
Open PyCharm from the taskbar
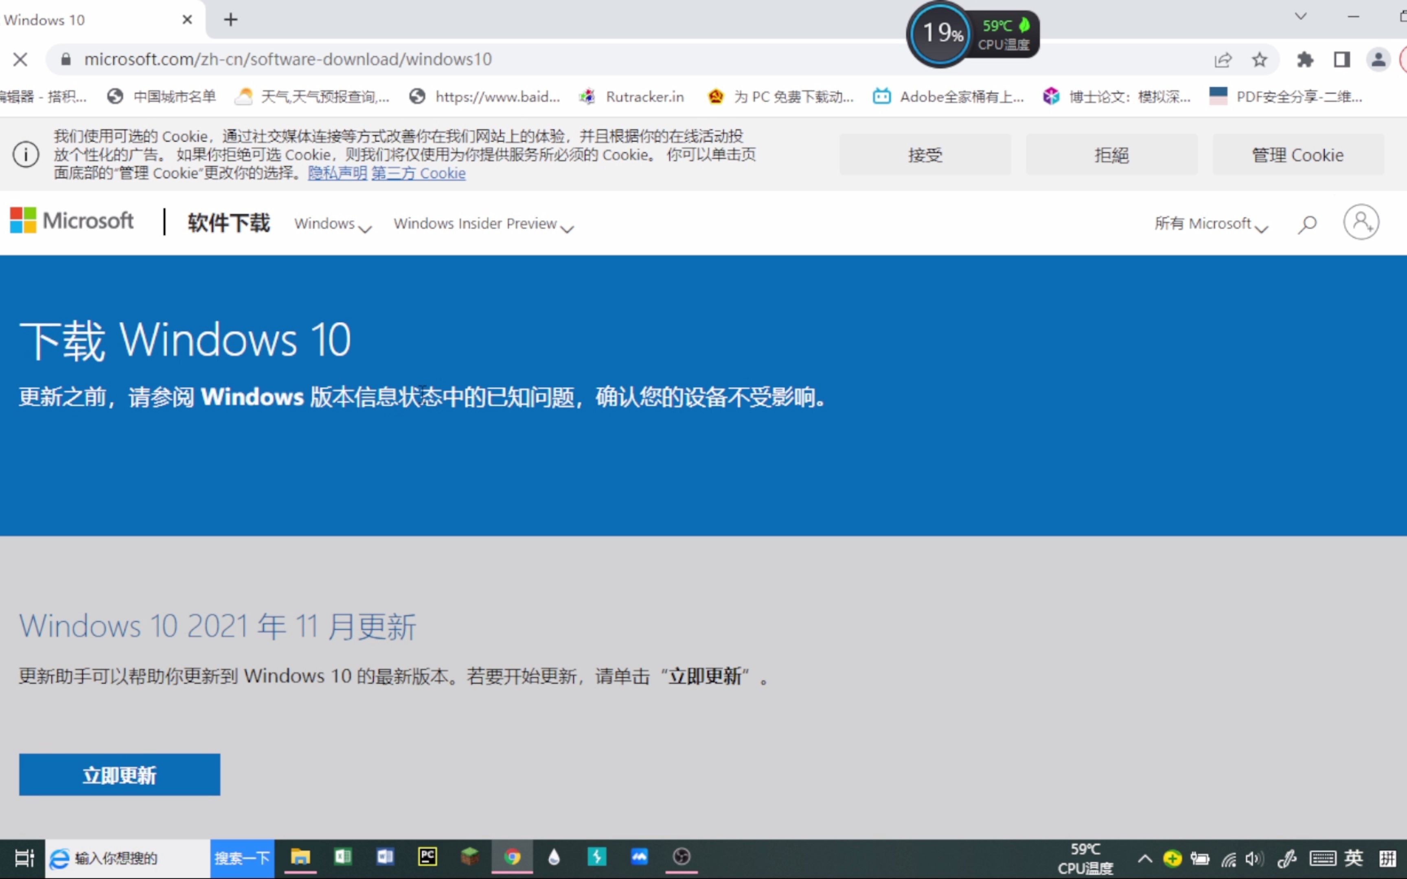point(428,857)
